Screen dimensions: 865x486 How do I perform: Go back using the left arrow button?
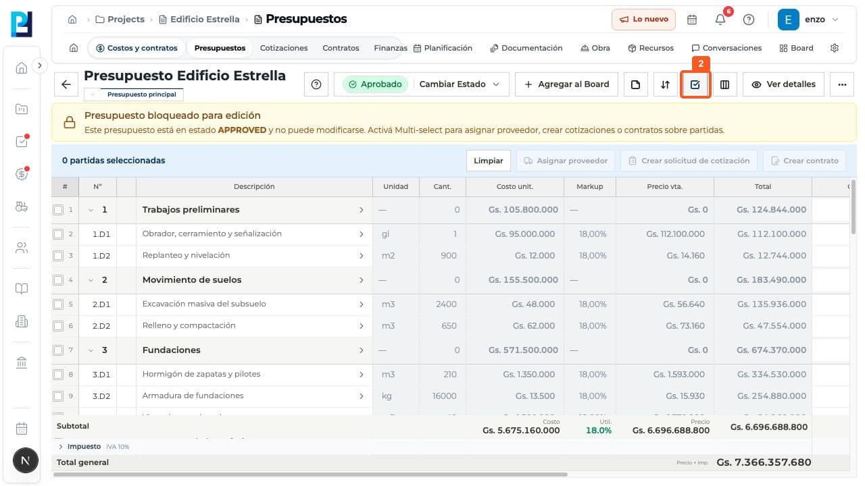click(66, 84)
